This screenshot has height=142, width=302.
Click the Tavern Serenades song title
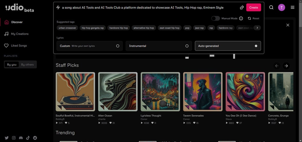click(193, 116)
